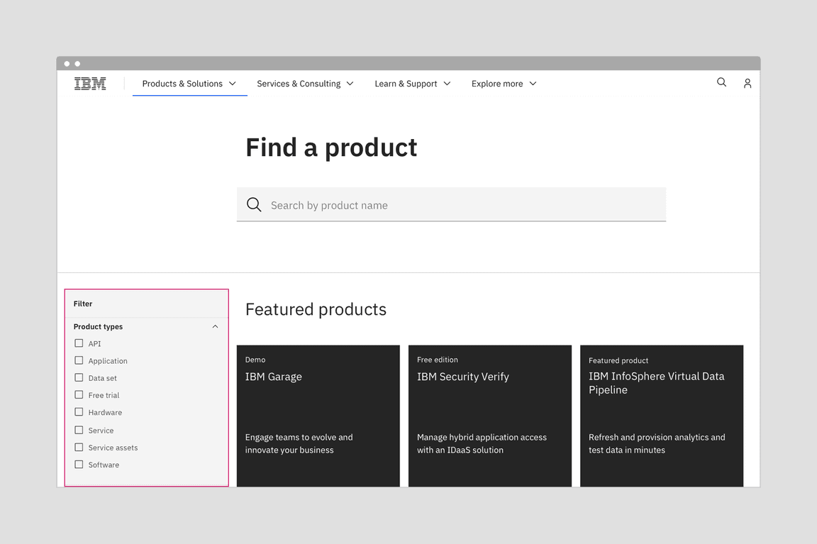This screenshot has height=544, width=817.
Task: Click the IBM logo
Action: click(x=89, y=83)
